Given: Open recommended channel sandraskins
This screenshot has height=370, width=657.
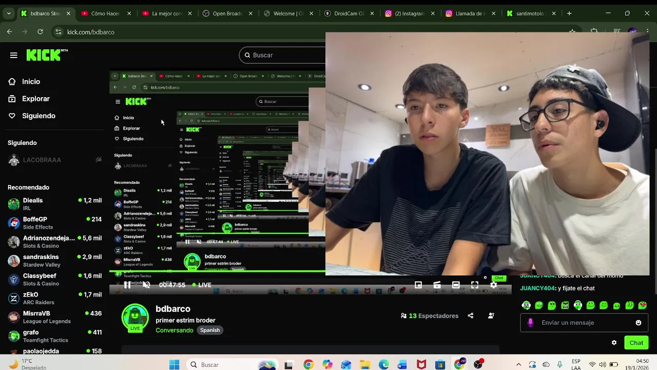Looking at the screenshot, I should pyautogui.click(x=55, y=261).
